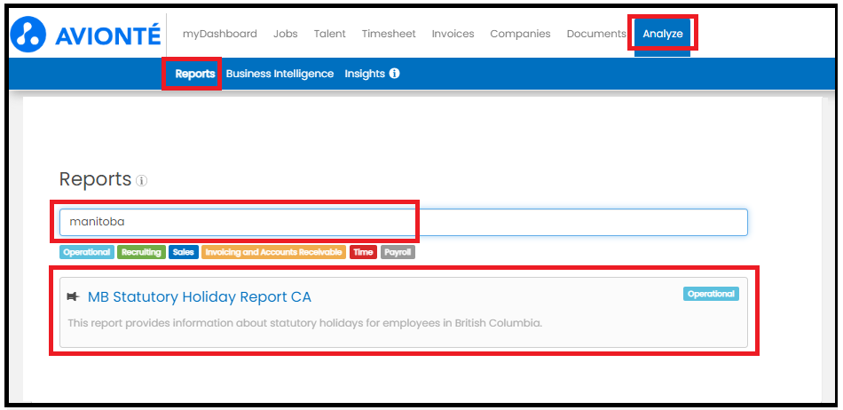Viewport: 843px width, 410px height.
Task: Open the Talent section
Action: pos(329,34)
